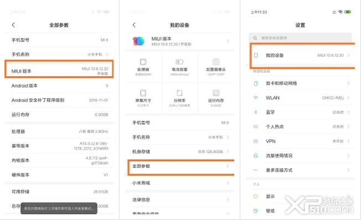Open chevron beside 小米商城
Viewport: 361px width, 222px height.
click(x=228, y=183)
